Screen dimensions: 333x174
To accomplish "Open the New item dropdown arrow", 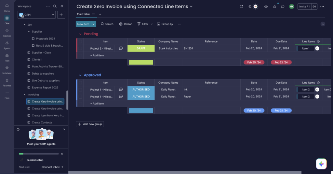I will point(93,24).
